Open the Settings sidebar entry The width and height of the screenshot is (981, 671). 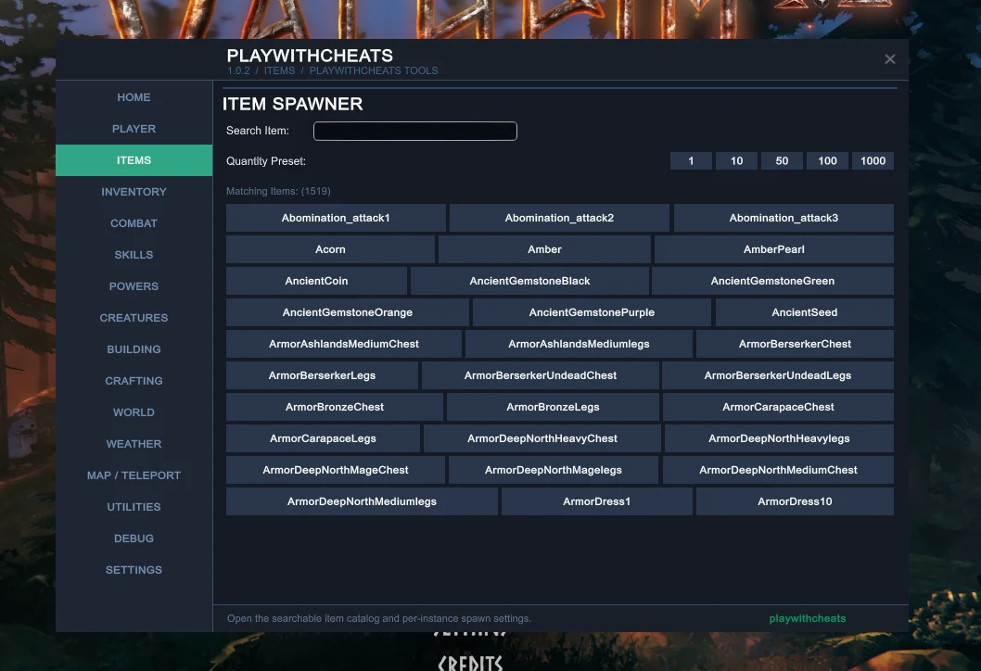point(134,570)
